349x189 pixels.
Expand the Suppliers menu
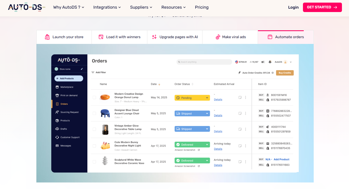pos(141,7)
